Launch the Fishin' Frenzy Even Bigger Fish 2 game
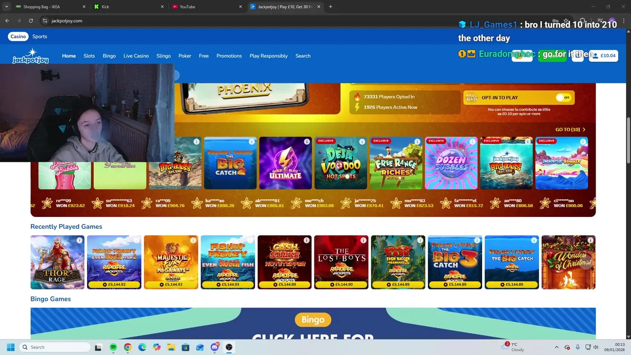The width and height of the screenshot is (631, 355). [114, 262]
